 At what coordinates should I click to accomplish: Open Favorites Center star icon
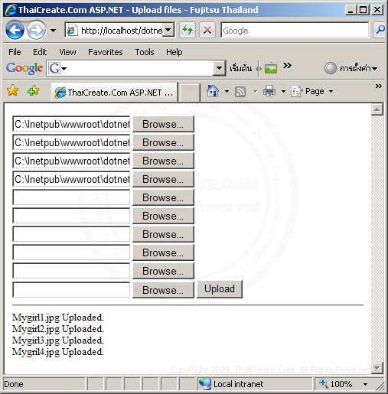tap(13, 91)
